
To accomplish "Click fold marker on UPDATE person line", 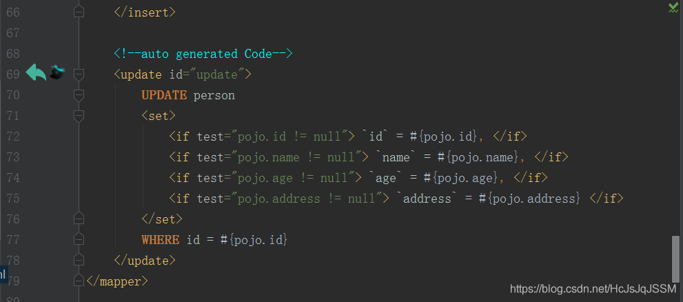I will pyautogui.click(x=79, y=94).
